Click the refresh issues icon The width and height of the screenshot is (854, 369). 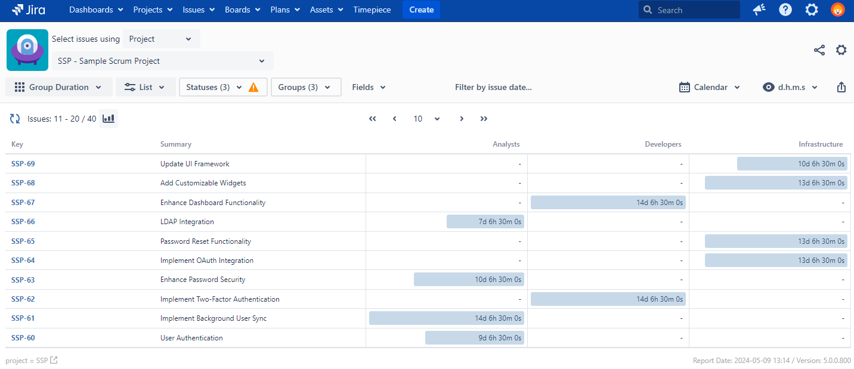pos(15,119)
